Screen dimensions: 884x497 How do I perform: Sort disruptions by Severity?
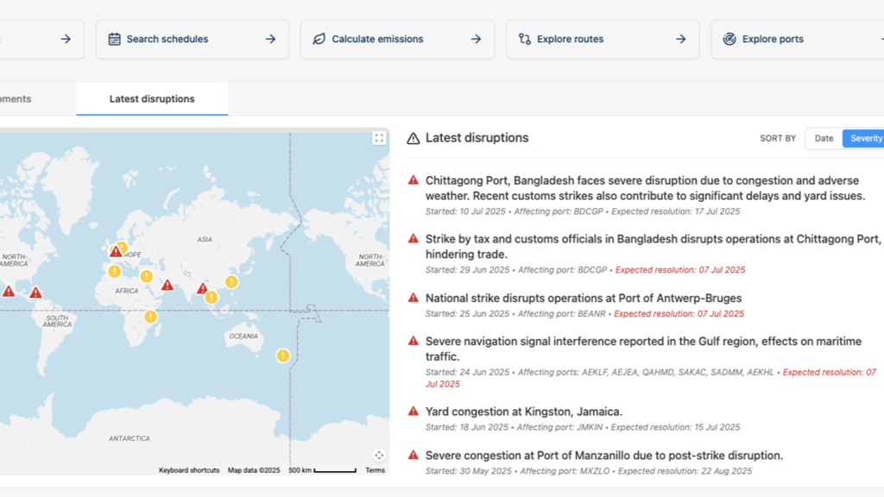click(x=865, y=138)
